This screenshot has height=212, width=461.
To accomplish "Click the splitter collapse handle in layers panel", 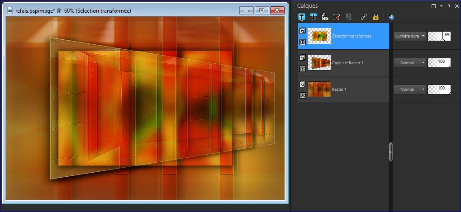I will pos(391,152).
